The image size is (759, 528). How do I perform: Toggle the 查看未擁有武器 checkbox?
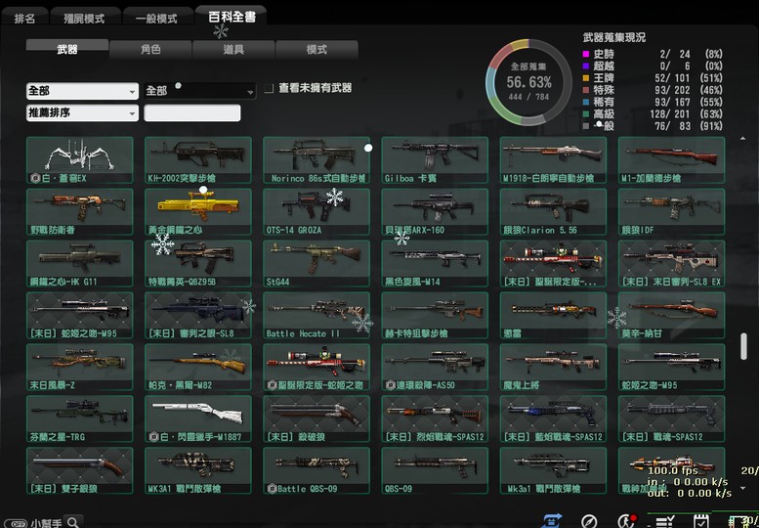coord(269,88)
